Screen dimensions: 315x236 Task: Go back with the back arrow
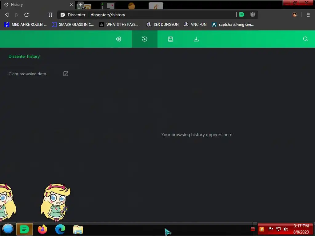(7, 15)
